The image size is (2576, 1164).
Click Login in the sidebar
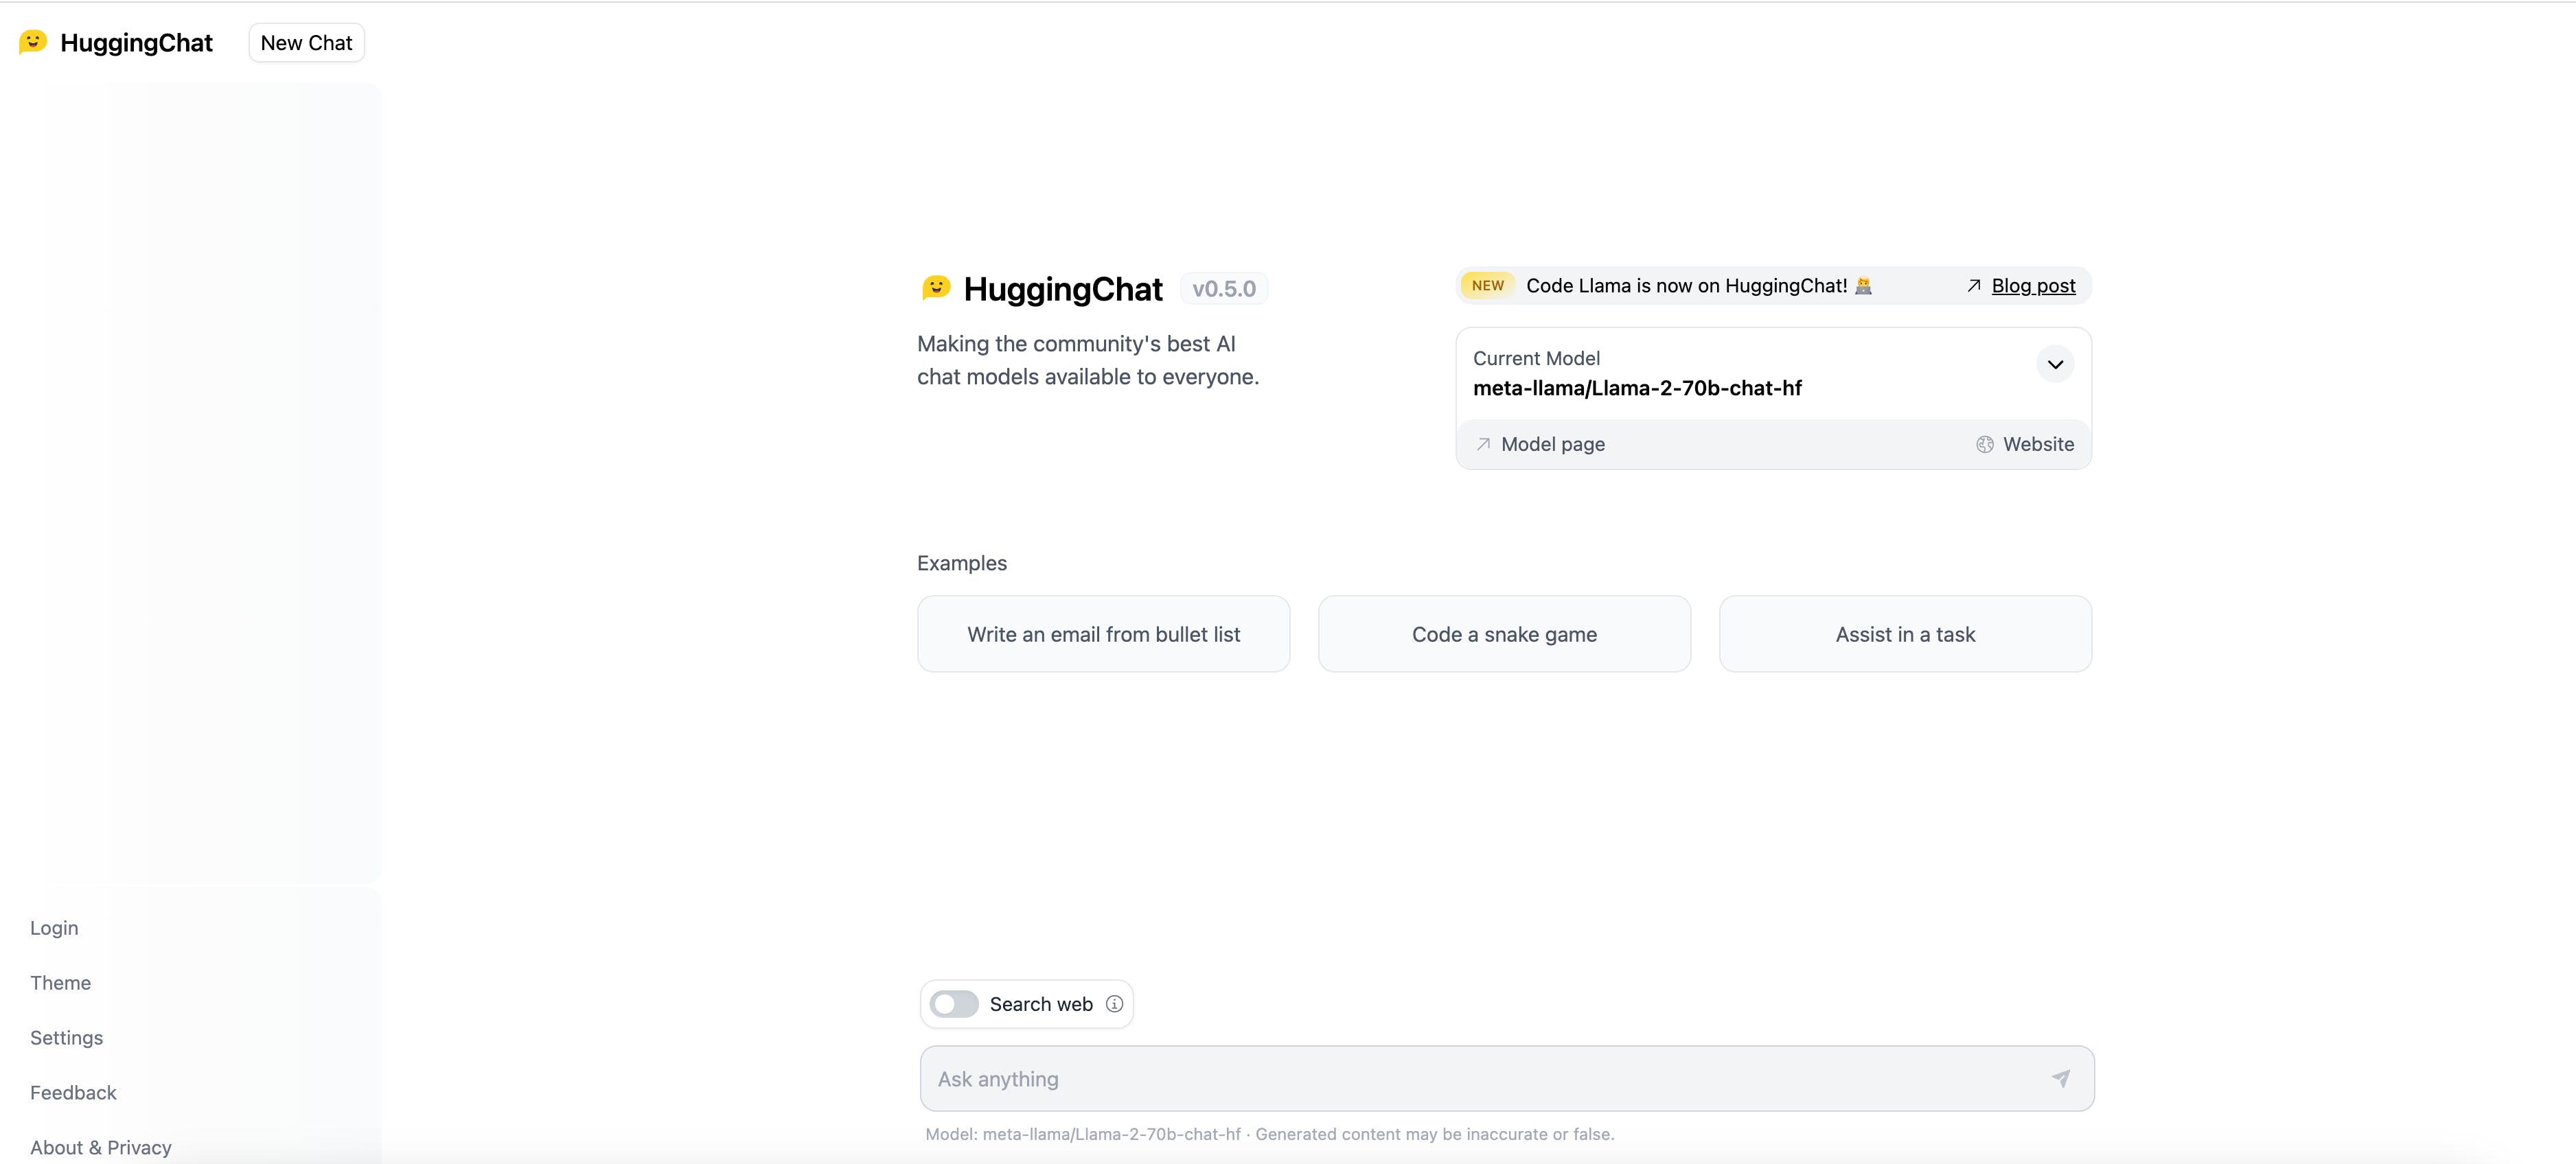coord(54,928)
